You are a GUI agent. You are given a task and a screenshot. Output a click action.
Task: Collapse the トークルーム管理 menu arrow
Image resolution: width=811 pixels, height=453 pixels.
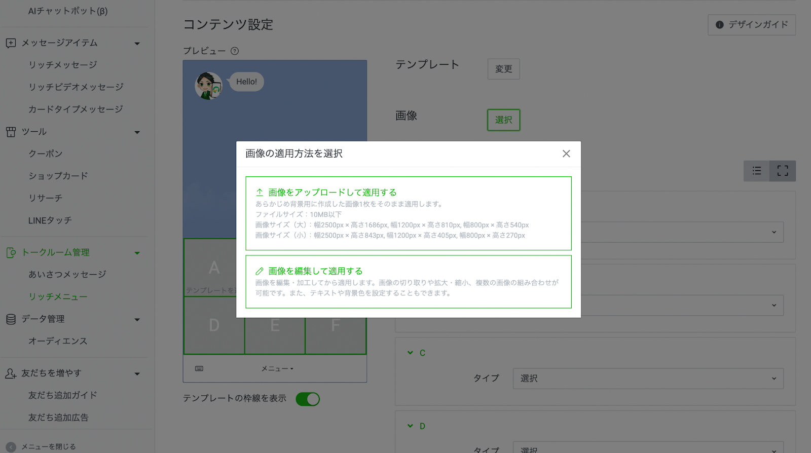click(x=137, y=253)
